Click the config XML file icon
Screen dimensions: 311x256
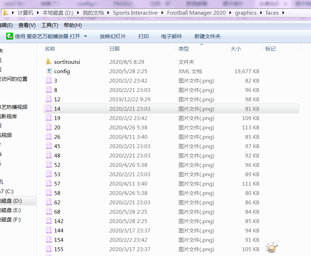(x=49, y=71)
